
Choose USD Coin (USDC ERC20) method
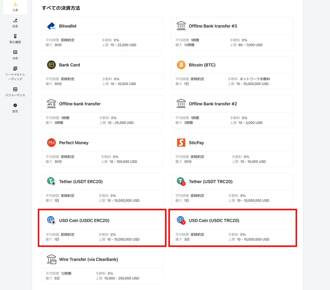pos(103,228)
